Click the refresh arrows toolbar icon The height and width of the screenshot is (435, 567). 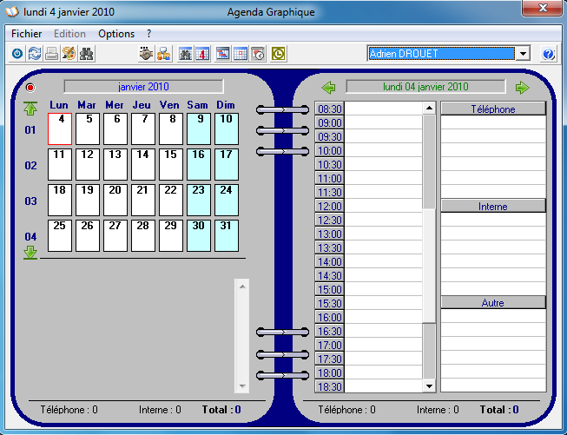(35, 54)
